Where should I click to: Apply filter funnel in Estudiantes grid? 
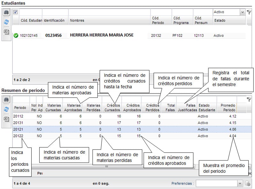click(x=249, y=12)
